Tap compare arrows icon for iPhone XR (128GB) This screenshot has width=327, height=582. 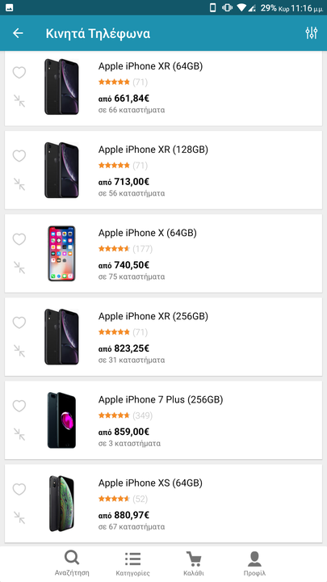point(19,184)
